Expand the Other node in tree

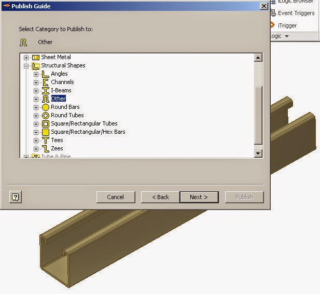(36, 99)
